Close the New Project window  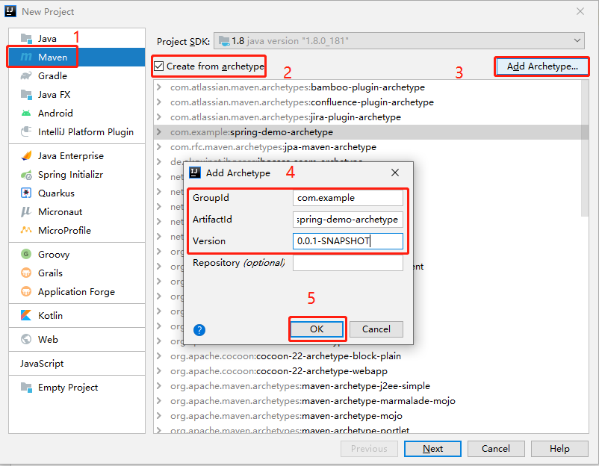(580, 11)
